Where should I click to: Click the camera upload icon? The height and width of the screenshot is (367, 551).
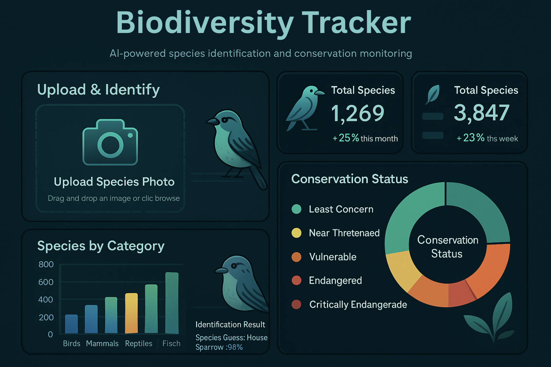[x=110, y=142]
